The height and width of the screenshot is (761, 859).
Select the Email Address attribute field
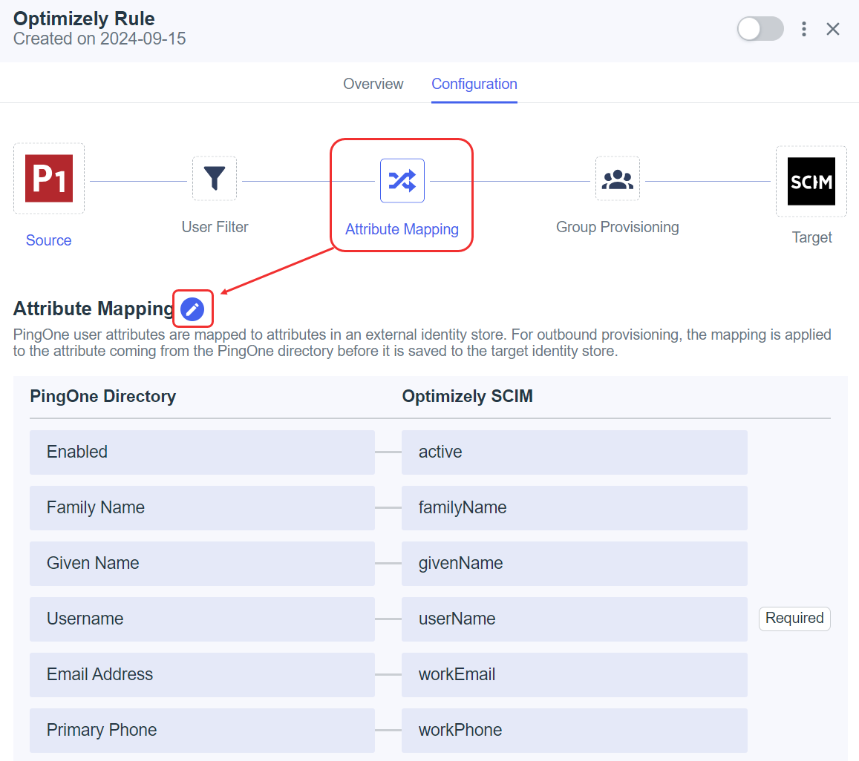202,674
